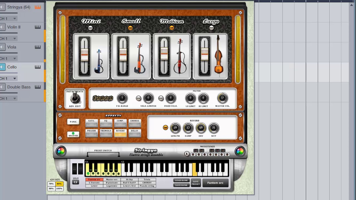Select the Pseudo string preset
Screen dimensions: 356x200
(x=147, y=186)
